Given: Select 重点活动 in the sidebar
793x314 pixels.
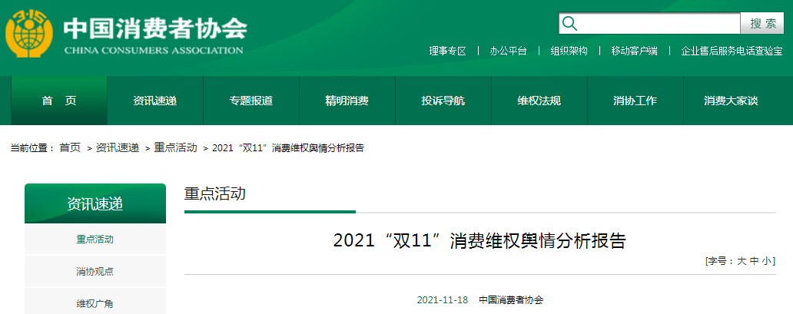Looking at the screenshot, I should click(x=95, y=240).
